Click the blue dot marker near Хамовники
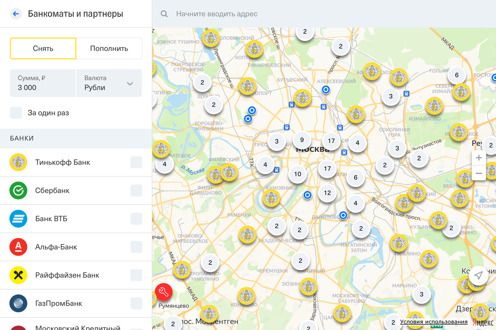Image resolution: width=496 pixels, height=330 pixels. coord(307,195)
